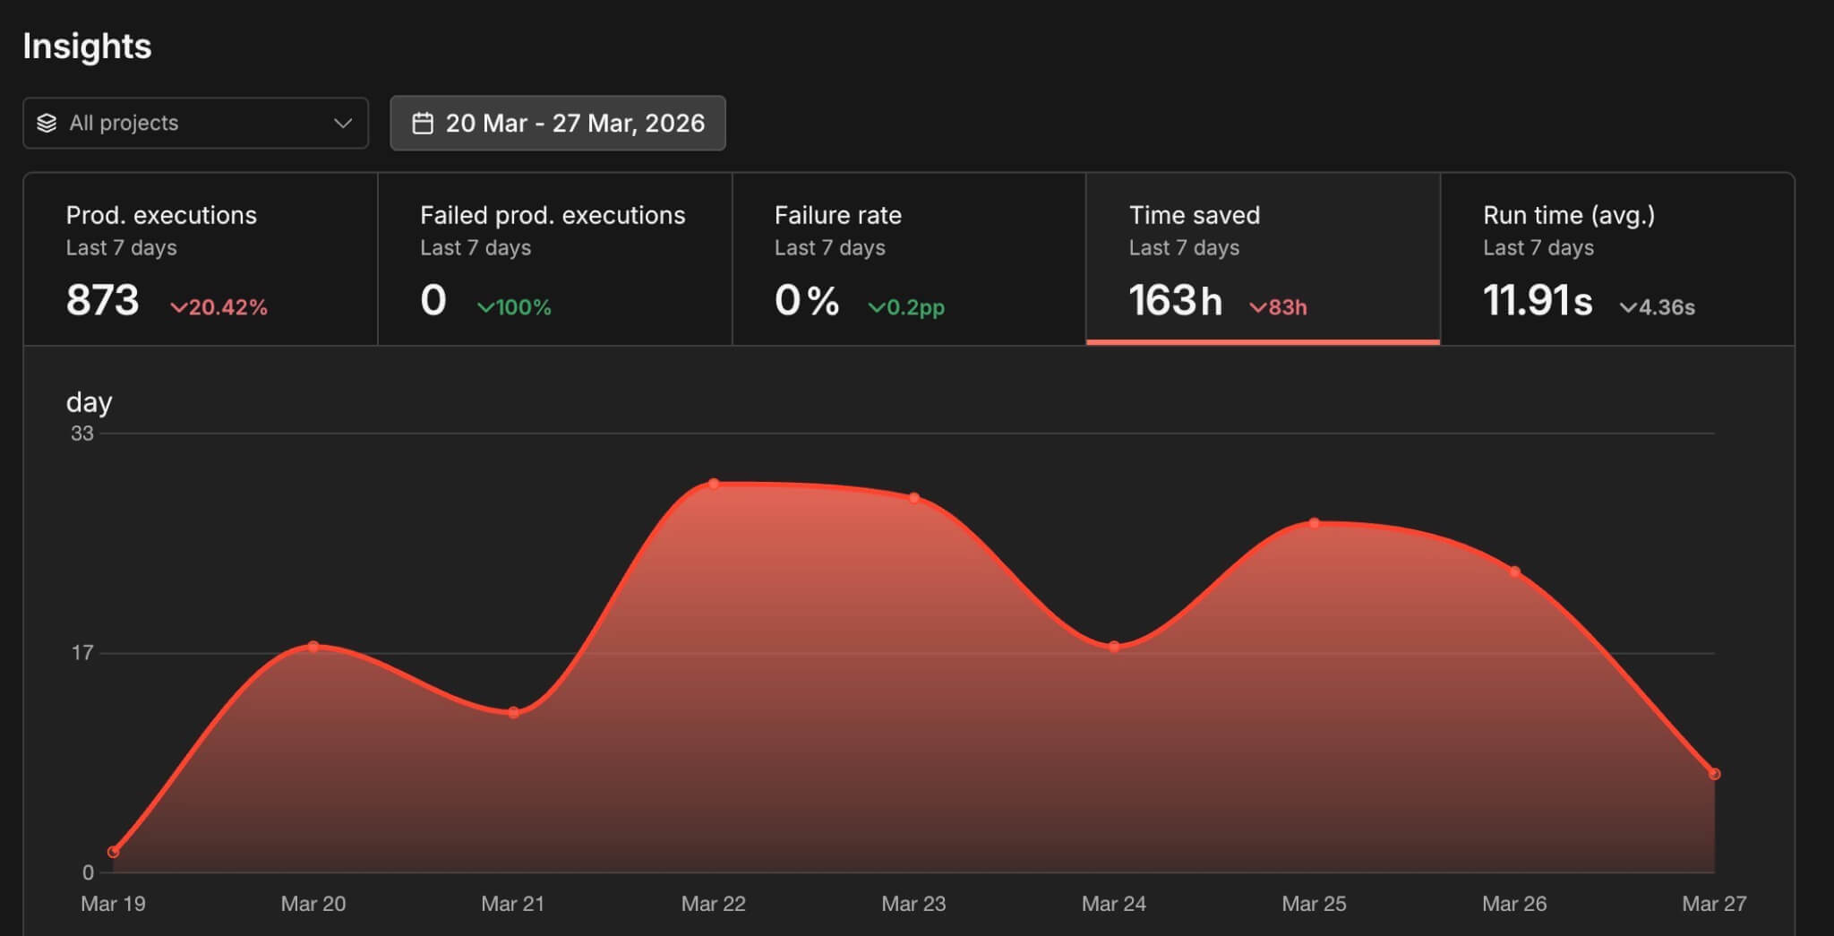Click the green arrow beside 100%

point(485,308)
